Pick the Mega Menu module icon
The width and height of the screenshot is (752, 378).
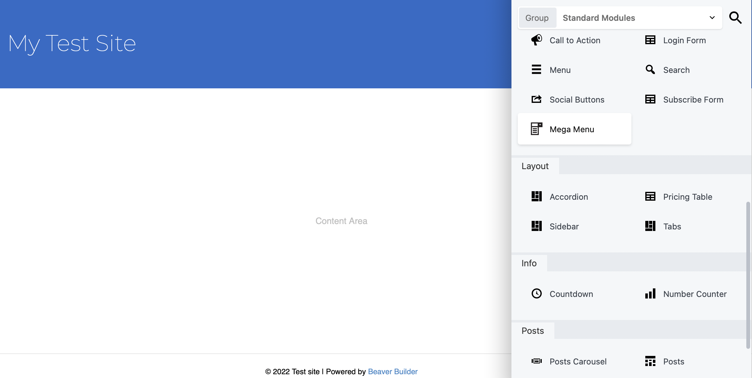(536, 129)
